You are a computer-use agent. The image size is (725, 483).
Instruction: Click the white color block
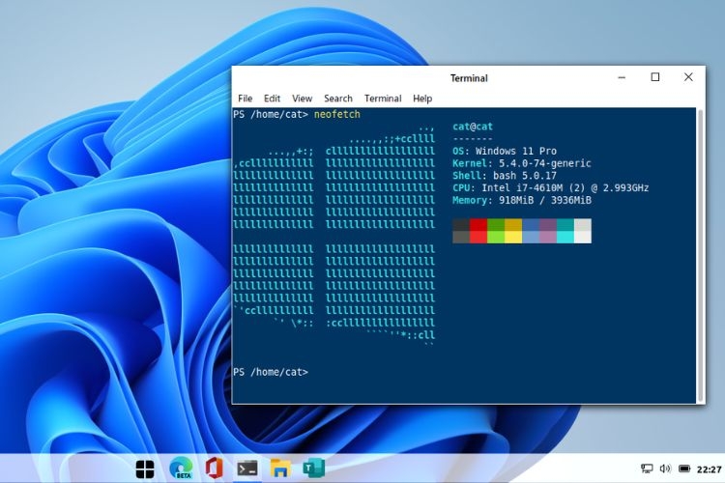click(x=583, y=237)
